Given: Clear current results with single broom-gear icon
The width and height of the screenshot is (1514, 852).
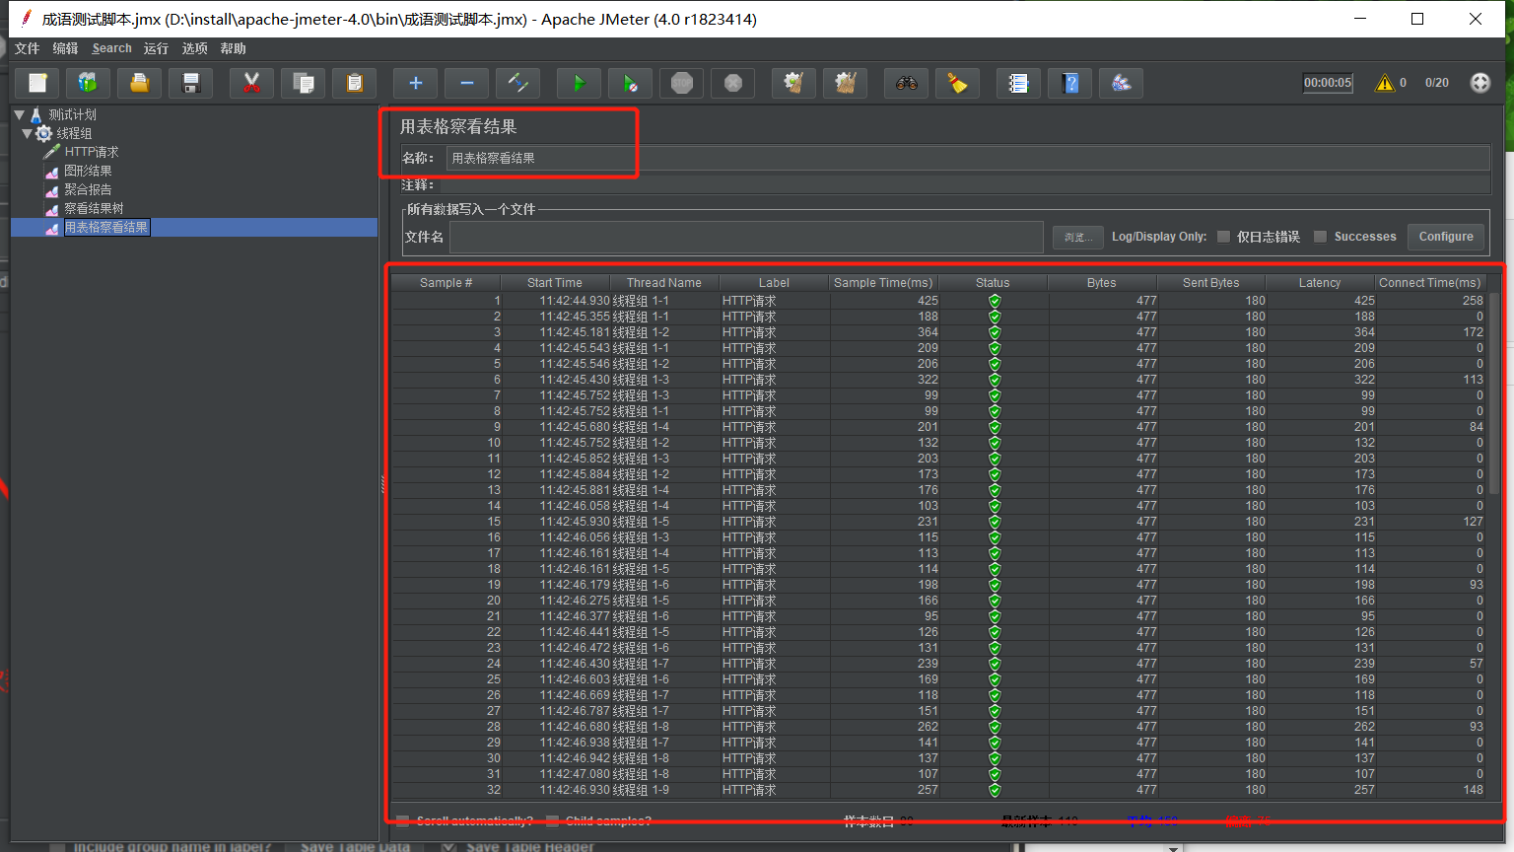Looking at the screenshot, I should [794, 84].
